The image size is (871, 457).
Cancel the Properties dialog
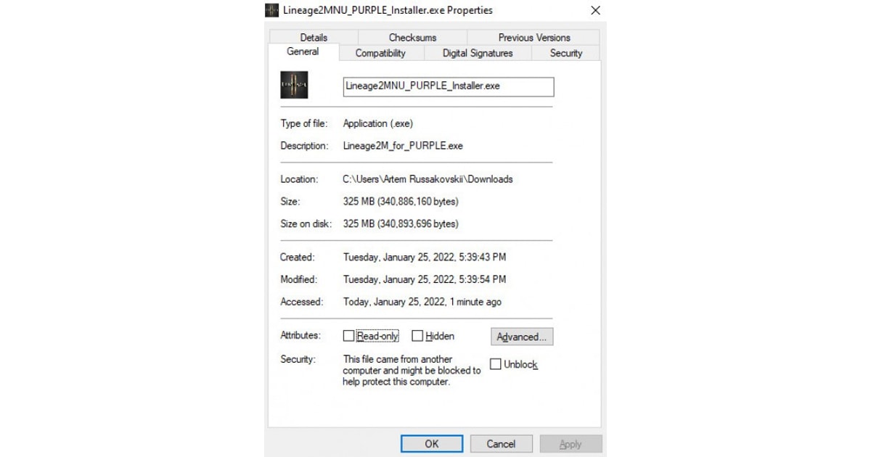(501, 444)
